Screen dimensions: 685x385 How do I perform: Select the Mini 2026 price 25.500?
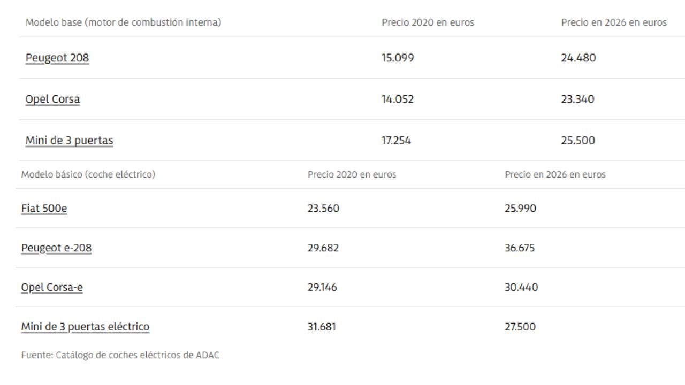578,140
